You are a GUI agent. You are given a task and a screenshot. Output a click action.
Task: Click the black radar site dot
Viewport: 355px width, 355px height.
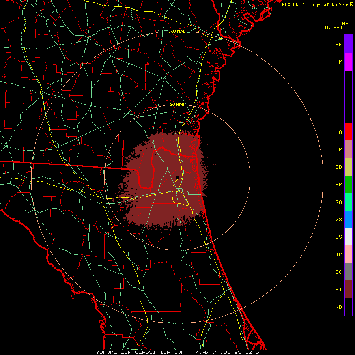(x=177, y=177)
